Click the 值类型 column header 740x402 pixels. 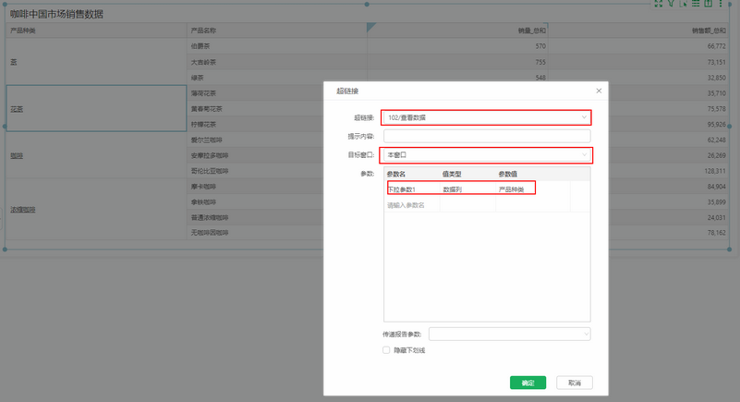452,174
